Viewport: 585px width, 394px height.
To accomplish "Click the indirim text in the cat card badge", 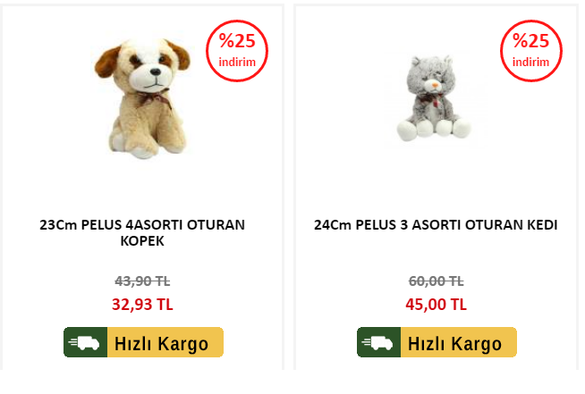I will (x=531, y=62).
